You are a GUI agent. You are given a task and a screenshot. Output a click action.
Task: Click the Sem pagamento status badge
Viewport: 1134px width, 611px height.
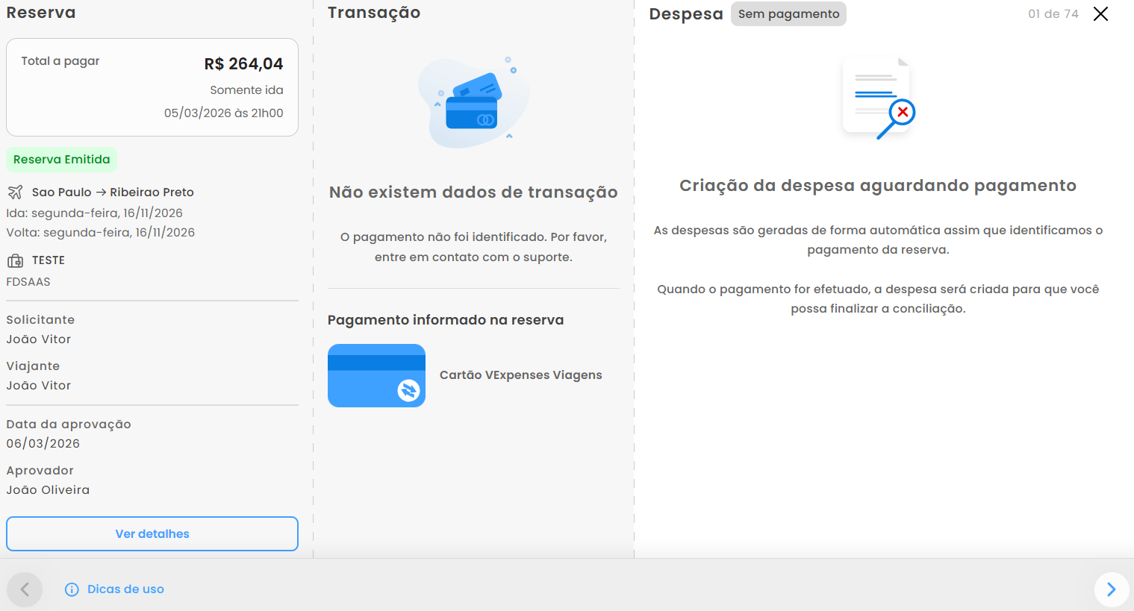pyautogui.click(x=788, y=14)
